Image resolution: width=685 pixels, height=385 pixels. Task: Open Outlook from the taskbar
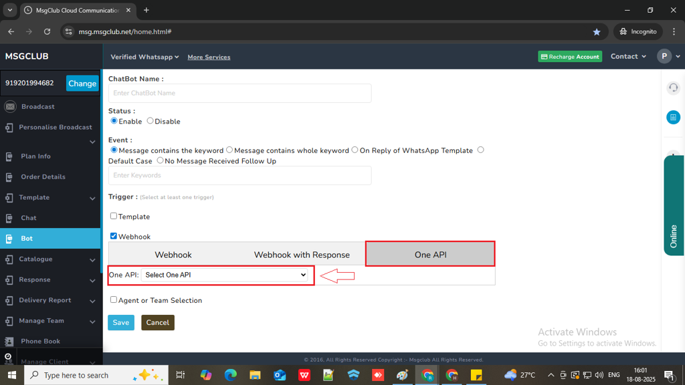[x=280, y=375]
